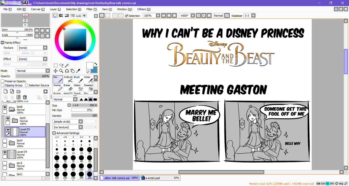Clear the layer with eraser icon

(18, 97)
